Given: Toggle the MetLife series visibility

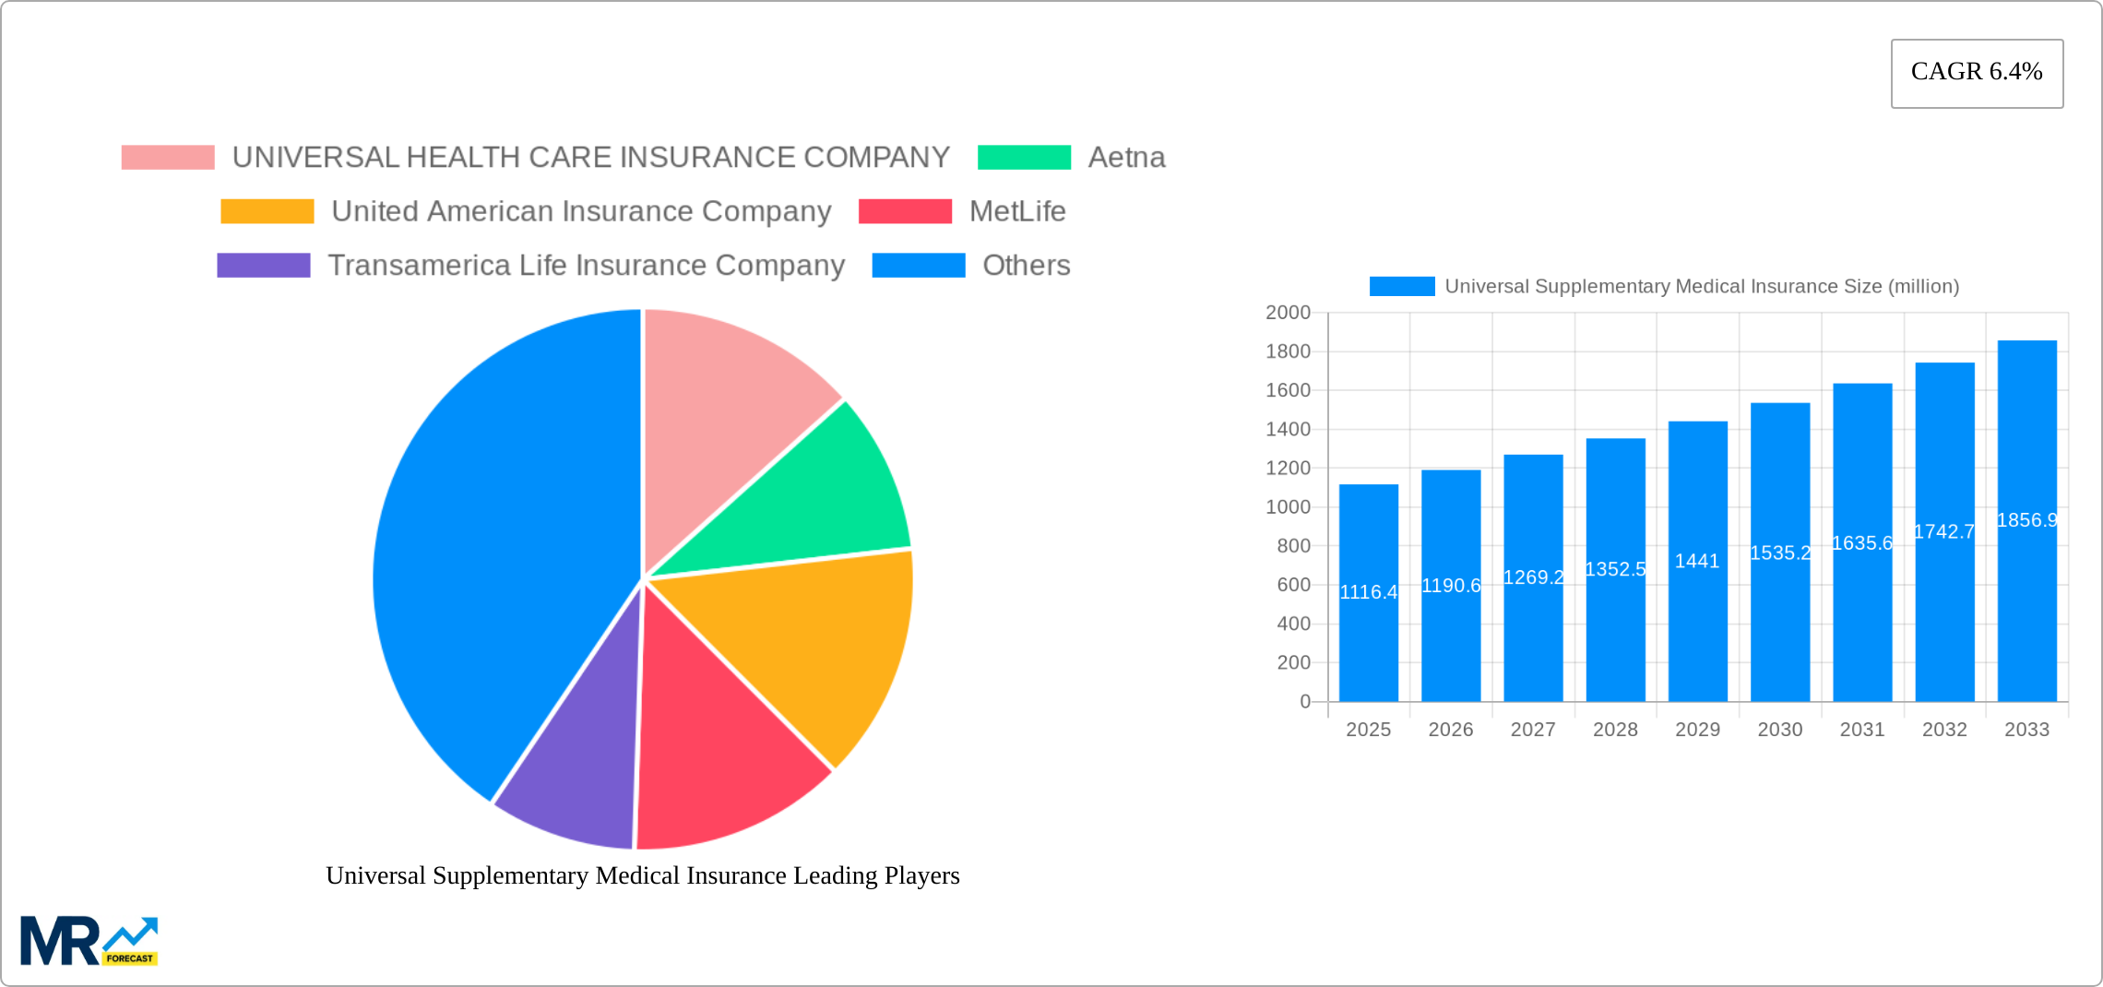Looking at the screenshot, I should (1016, 210).
